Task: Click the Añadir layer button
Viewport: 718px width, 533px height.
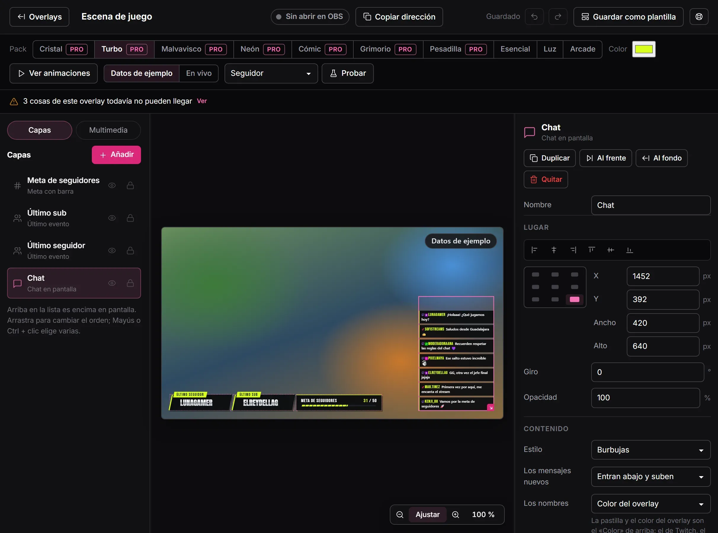Action: (116, 155)
